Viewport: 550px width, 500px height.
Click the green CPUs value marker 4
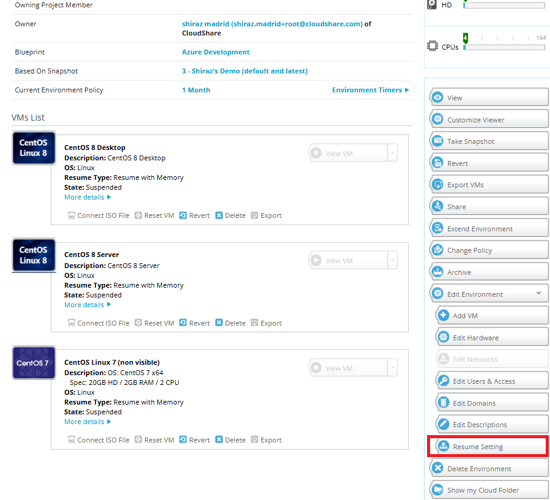point(465,38)
